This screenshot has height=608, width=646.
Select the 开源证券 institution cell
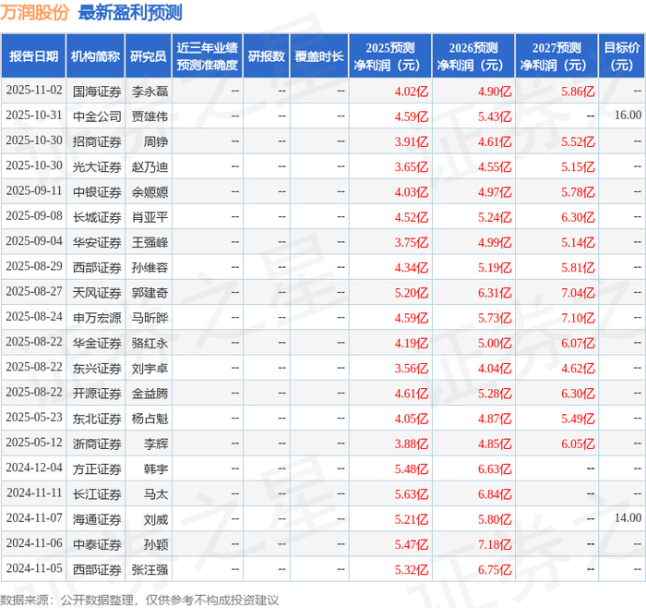pyautogui.click(x=97, y=393)
